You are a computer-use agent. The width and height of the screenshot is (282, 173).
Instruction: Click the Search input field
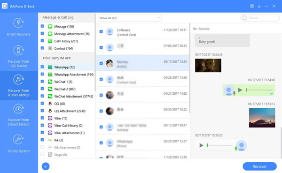(x=260, y=18)
